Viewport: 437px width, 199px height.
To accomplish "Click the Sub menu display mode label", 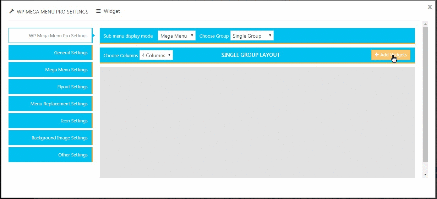I will (x=128, y=36).
